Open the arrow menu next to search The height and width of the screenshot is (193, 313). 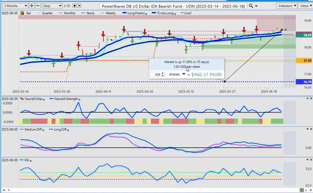click(256, 6)
